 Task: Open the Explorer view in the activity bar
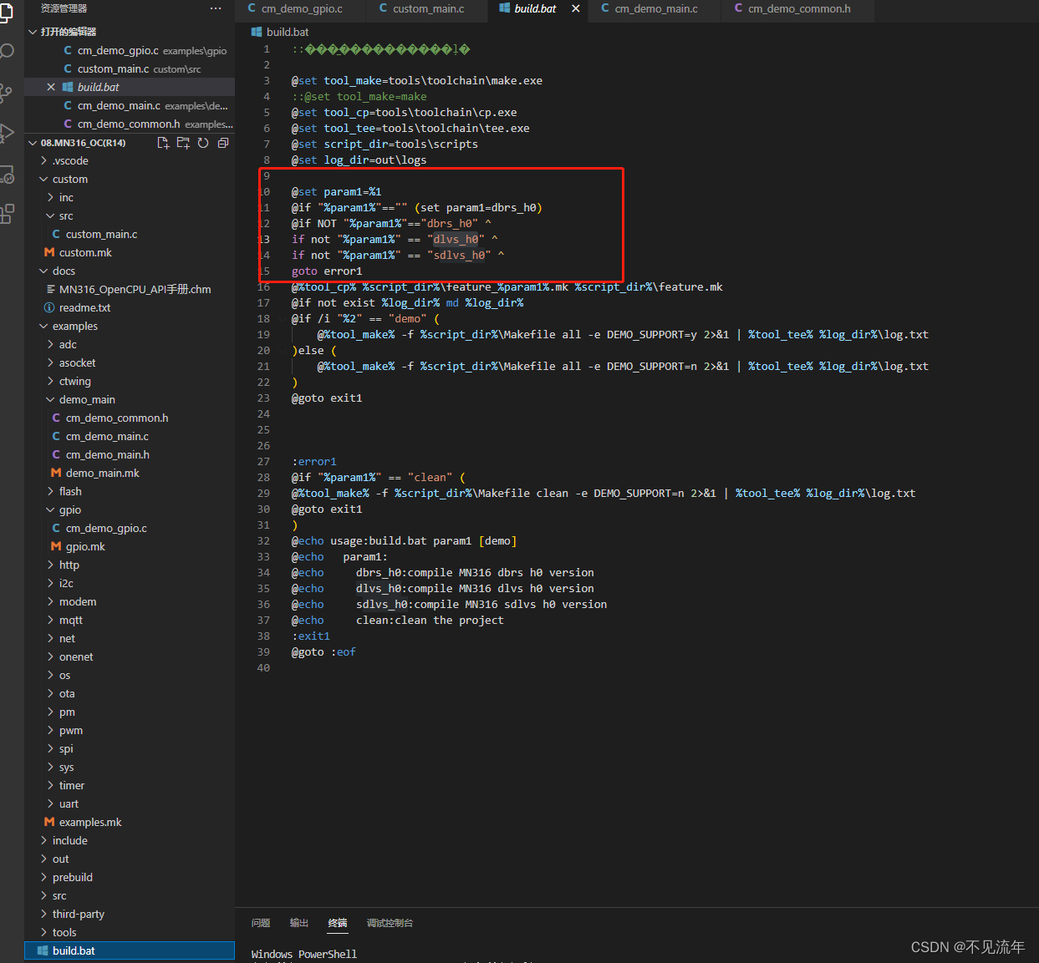point(5,13)
